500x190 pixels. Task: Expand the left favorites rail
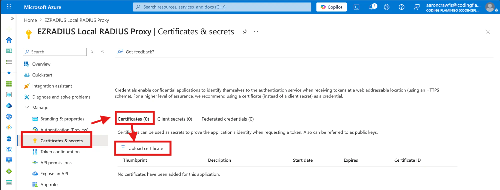point(12,19)
